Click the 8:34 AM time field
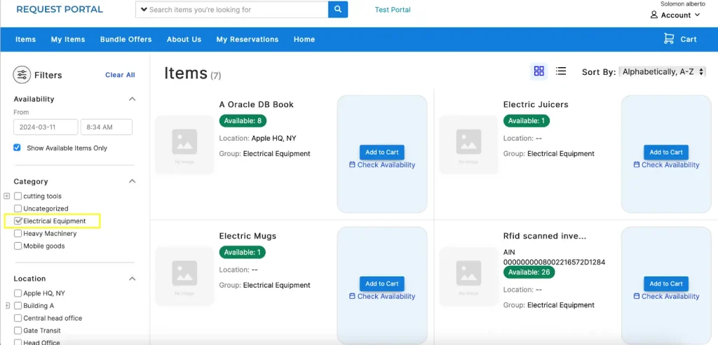This screenshot has width=718, height=345. pos(107,127)
